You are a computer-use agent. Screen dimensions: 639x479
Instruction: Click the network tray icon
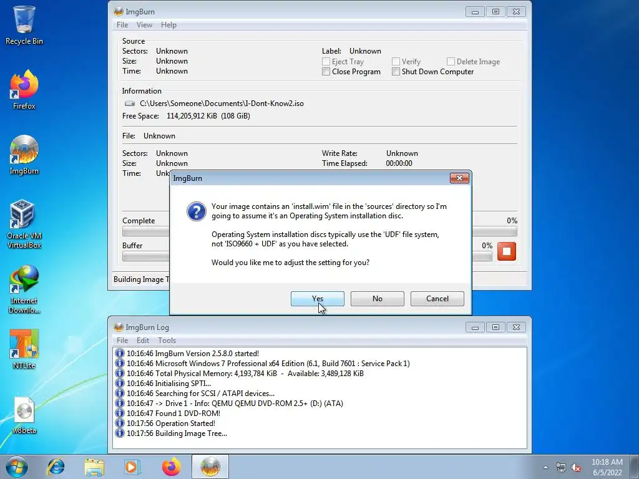pos(561,468)
